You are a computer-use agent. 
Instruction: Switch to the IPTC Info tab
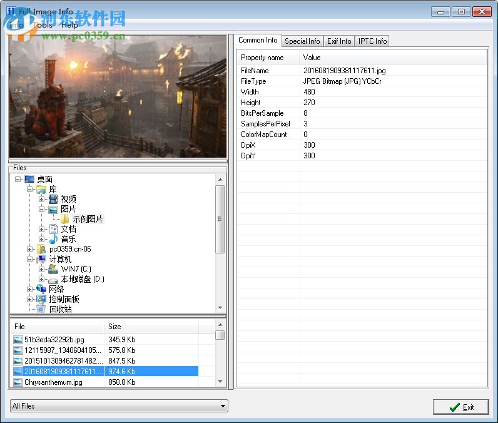(x=372, y=41)
